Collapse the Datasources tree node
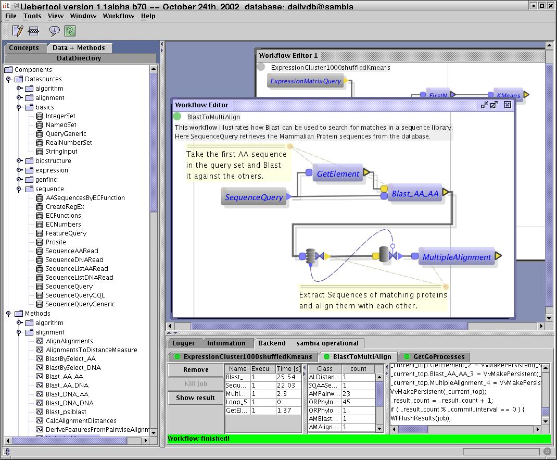Screen dimensions: 557x460 coord(8,79)
